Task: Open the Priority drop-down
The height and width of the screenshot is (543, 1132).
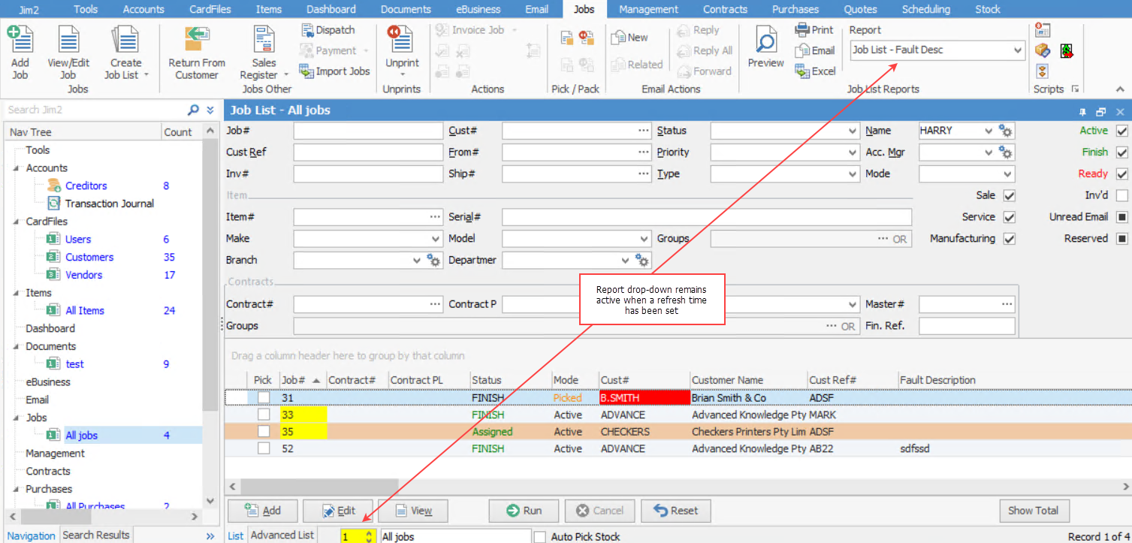Action: point(853,152)
